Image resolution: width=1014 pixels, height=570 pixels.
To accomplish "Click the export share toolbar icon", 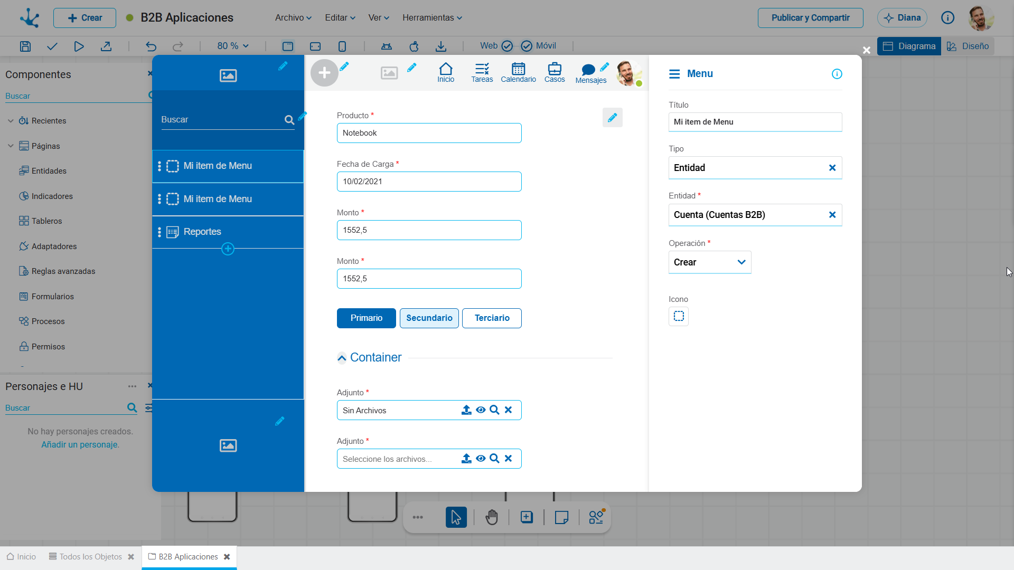I will 106,46.
